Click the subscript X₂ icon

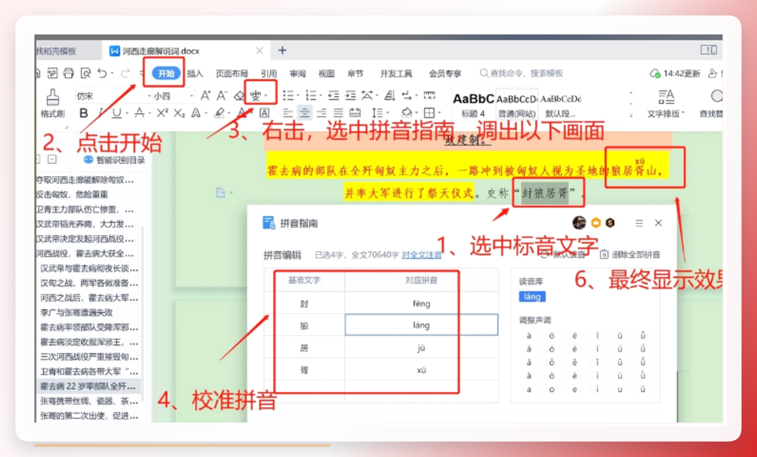[179, 113]
